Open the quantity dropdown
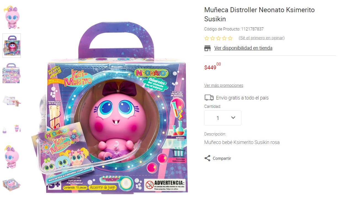Viewport: 344px width, 222px height. [223, 118]
